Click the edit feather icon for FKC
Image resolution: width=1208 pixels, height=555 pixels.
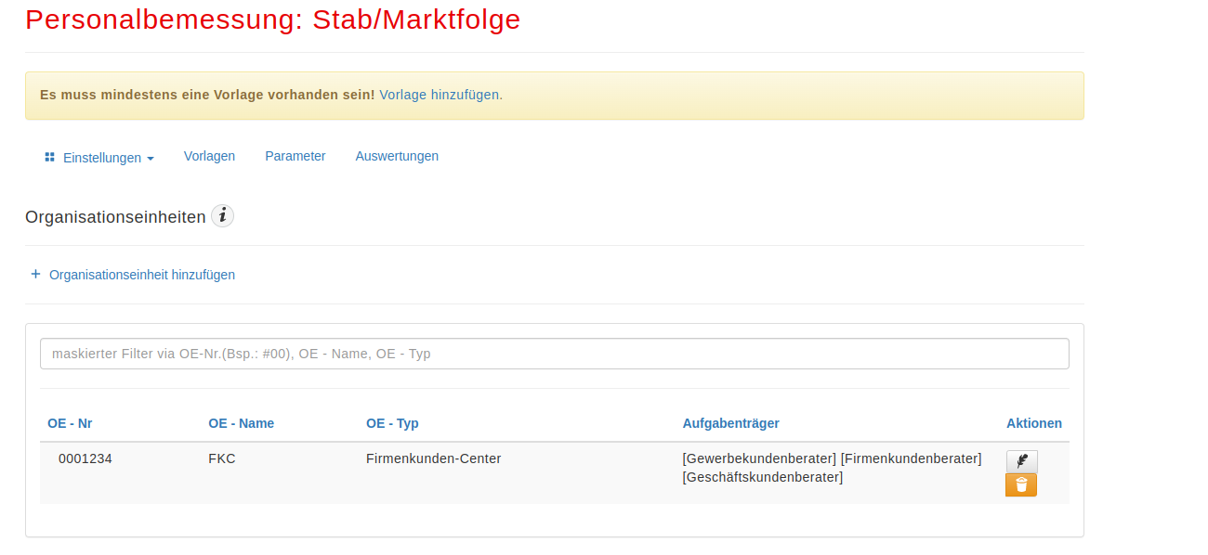click(x=1021, y=461)
